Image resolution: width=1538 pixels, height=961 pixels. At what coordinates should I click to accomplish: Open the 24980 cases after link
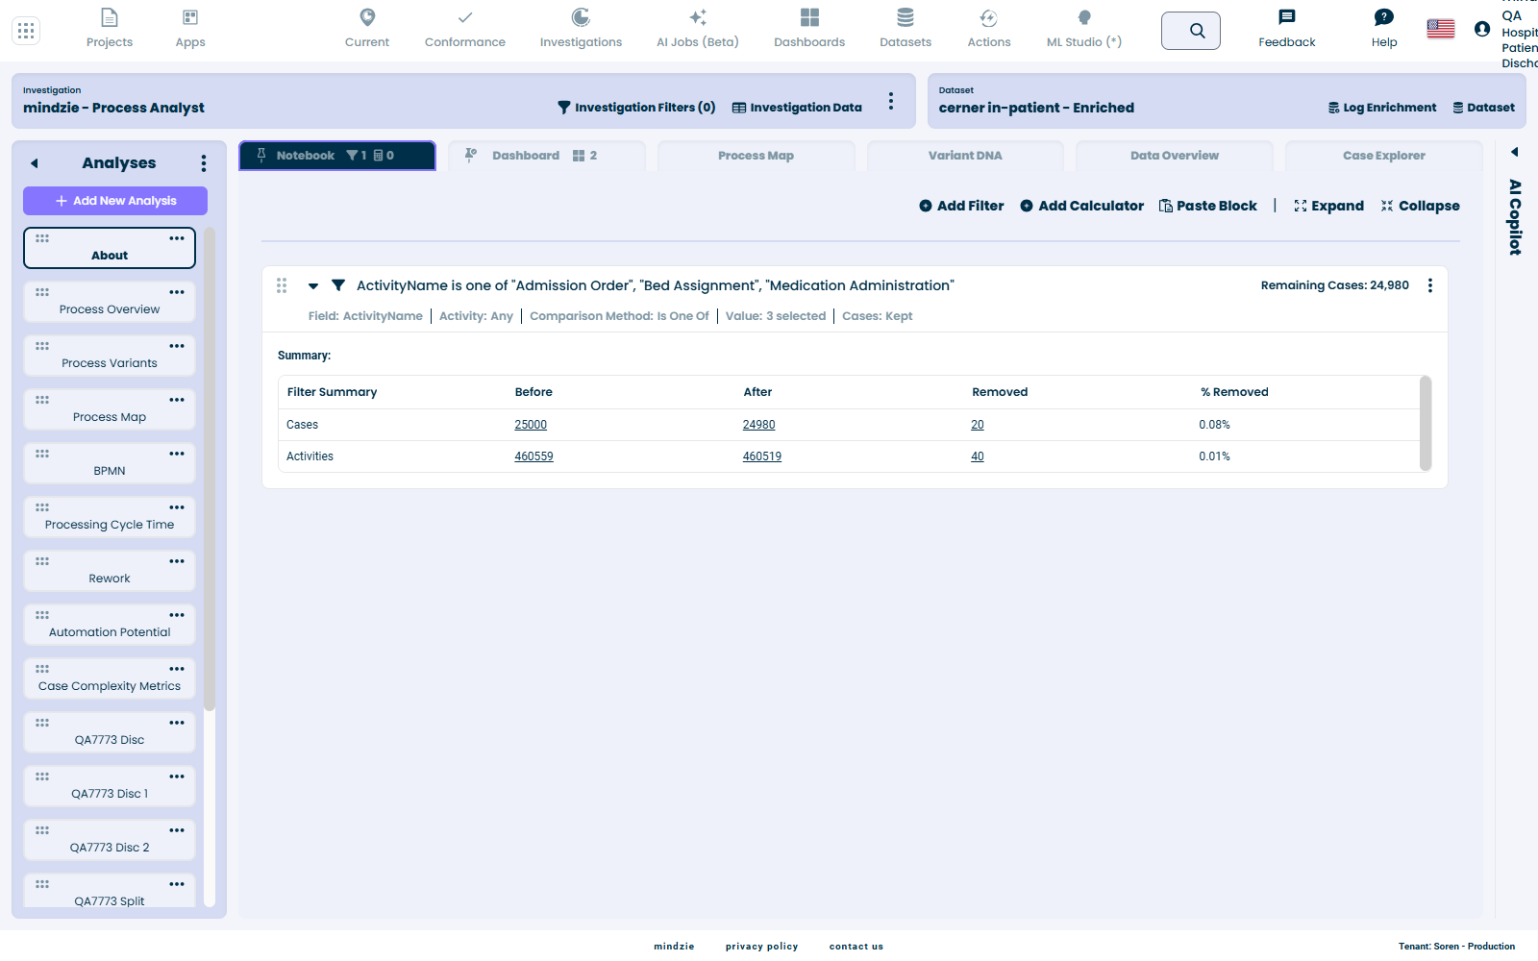[x=758, y=425]
